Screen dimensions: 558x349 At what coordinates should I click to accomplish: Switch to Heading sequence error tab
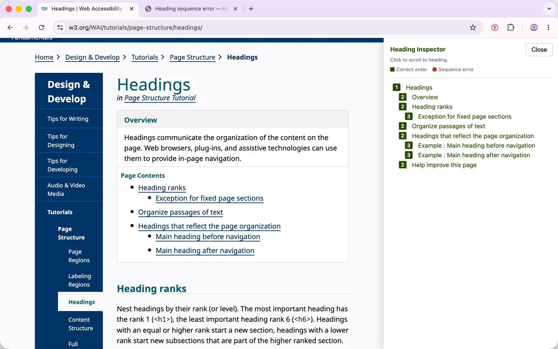coord(192,9)
